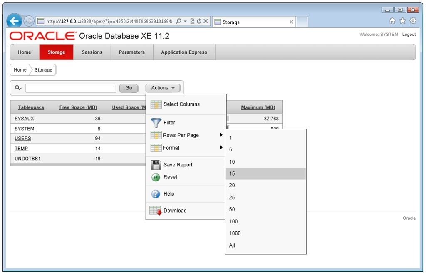Click the Rows Per Page table icon
426x275 pixels.
(156, 135)
